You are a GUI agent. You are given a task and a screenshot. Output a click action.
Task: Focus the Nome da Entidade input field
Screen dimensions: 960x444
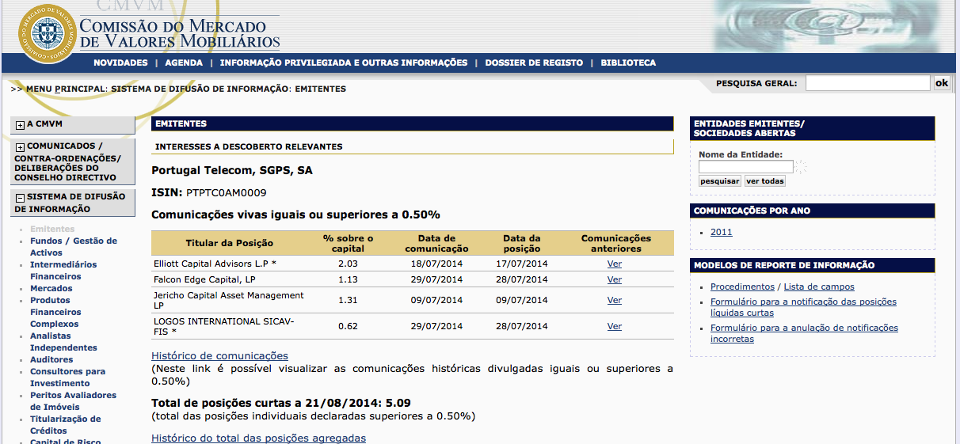point(746,167)
